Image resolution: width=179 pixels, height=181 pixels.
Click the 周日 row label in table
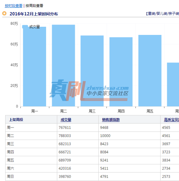(10, 177)
